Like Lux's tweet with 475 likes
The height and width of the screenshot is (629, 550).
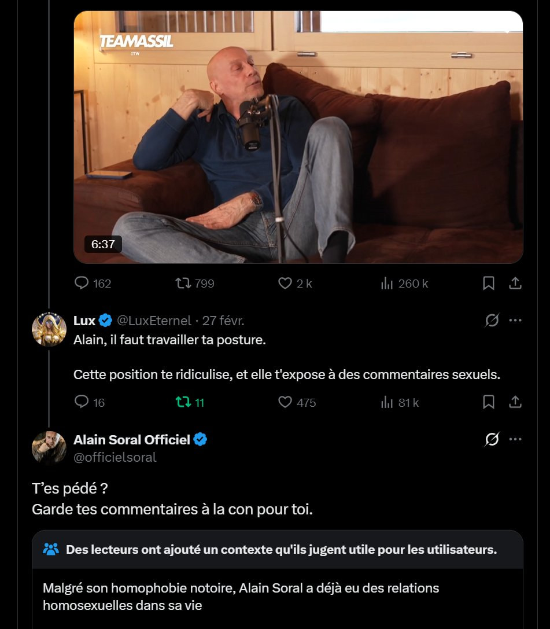285,402
